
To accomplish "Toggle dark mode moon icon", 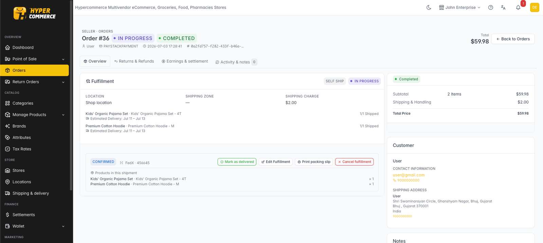I will click(429, 7).
